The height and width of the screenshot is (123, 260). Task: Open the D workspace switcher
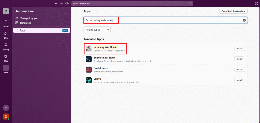[6, 11]
